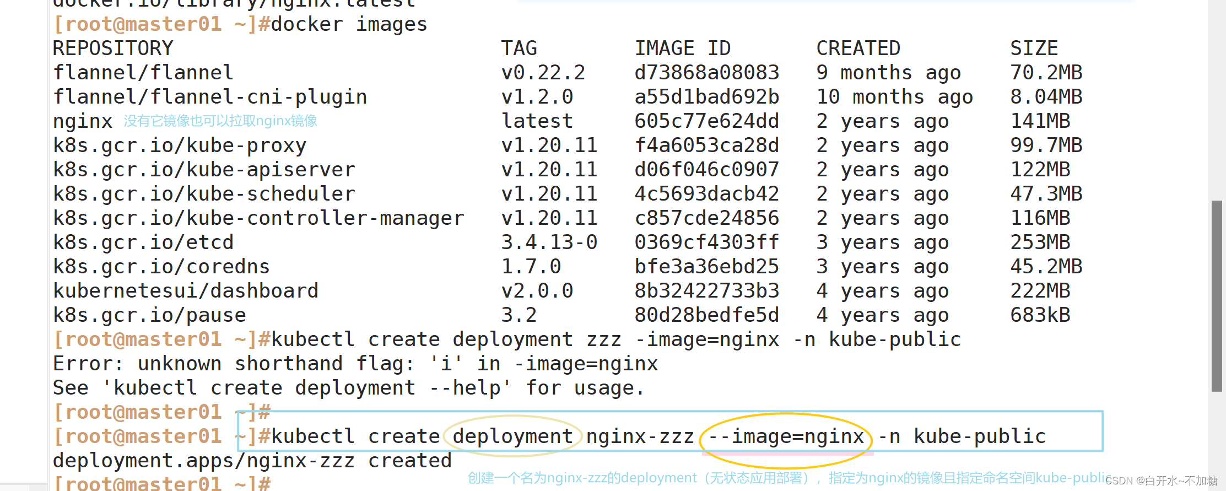This screenshot has width=1226, height=491.
Task: Click image ID d73868a08083
Action: coord(707,73)
